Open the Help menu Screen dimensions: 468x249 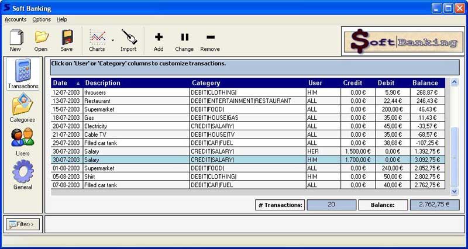pos(62,19)
